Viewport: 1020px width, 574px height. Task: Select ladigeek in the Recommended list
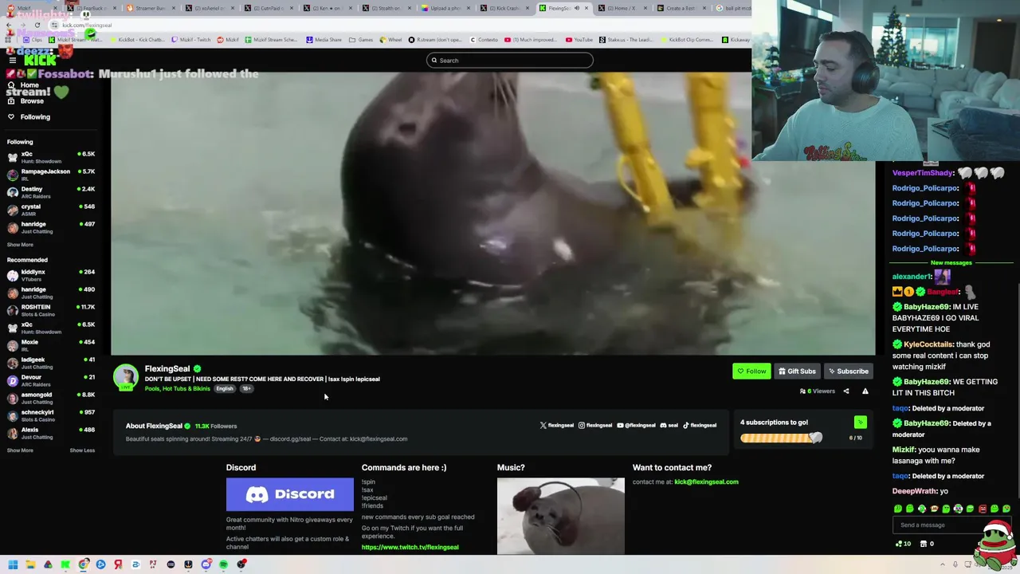coord(51,363)
